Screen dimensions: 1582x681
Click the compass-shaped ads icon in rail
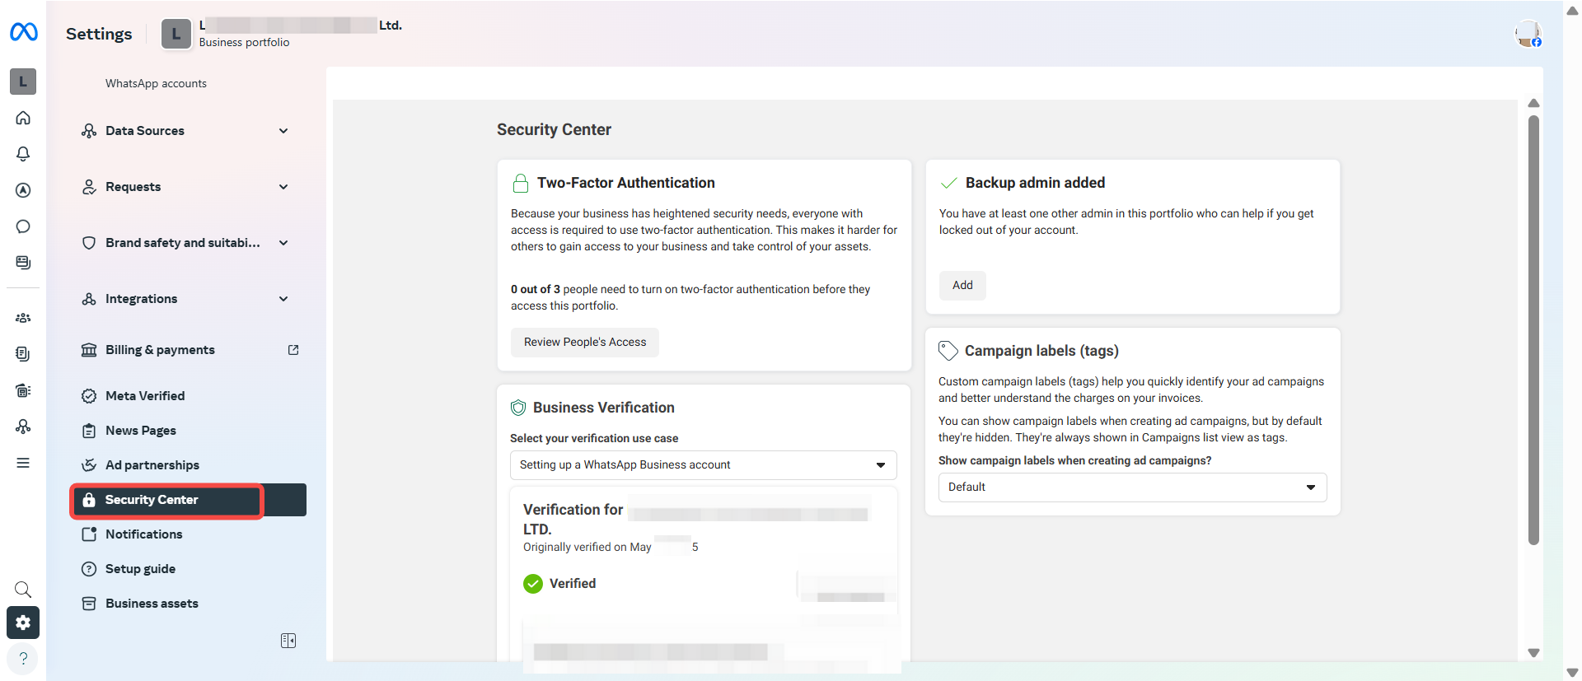(x=23, y=190)
